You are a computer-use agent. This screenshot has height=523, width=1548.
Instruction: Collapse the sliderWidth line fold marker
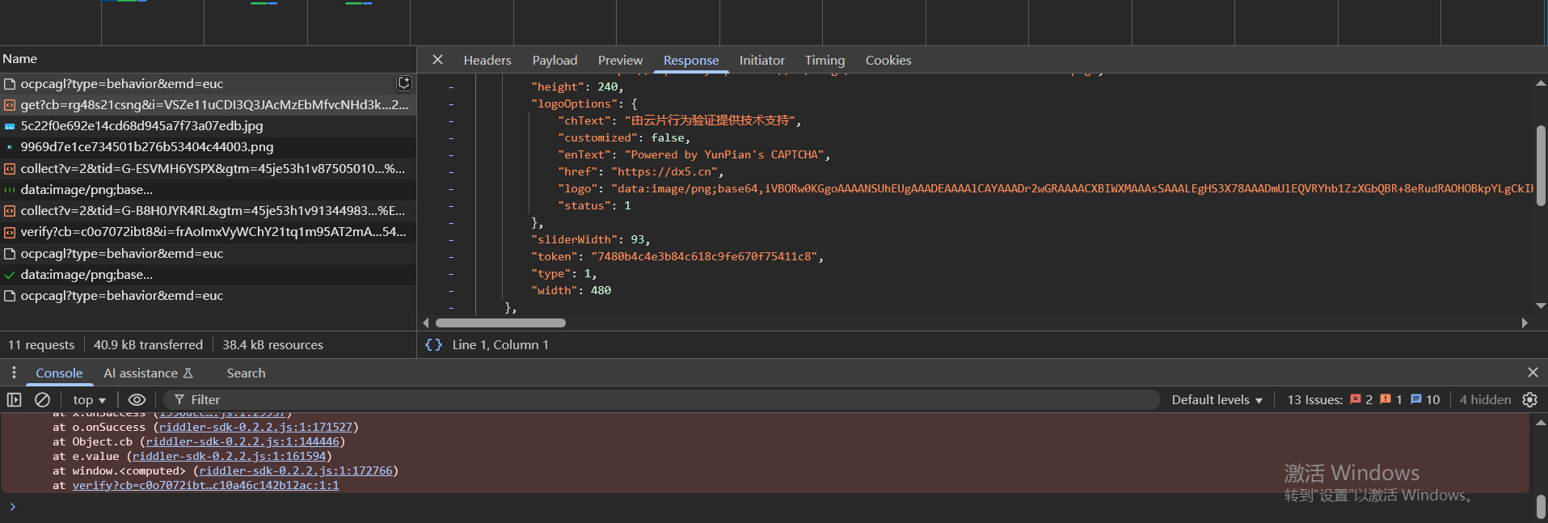coord(451,240)
